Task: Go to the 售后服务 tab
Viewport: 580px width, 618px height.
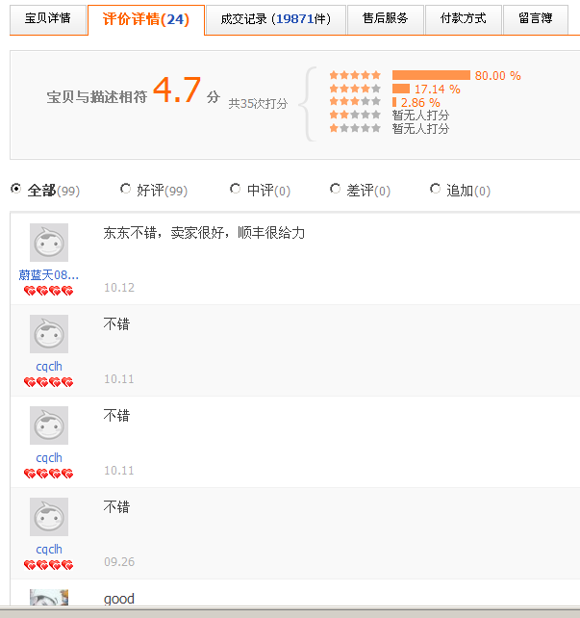Action: point(385,18)
